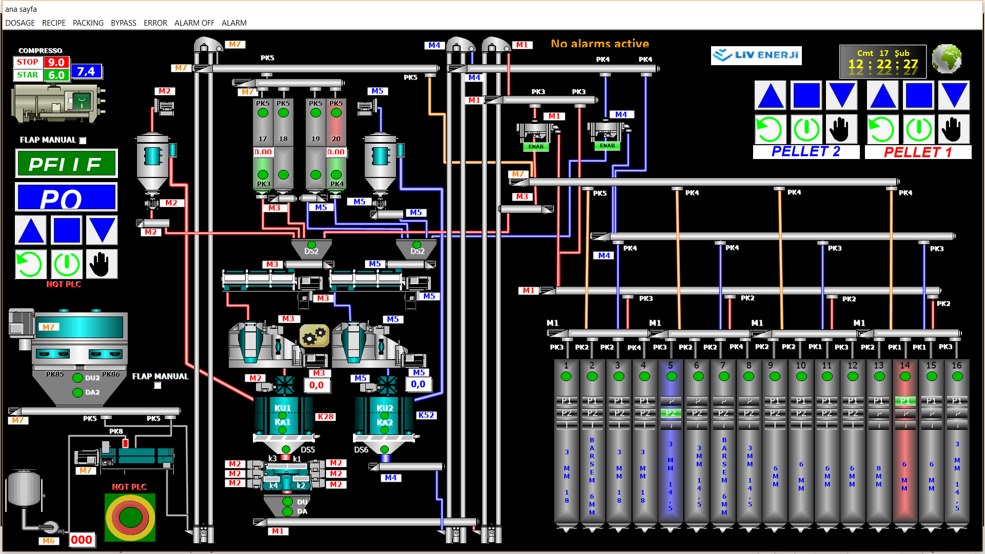
Task: Open the DOSAGE menu
Action: tap(20, 23)
